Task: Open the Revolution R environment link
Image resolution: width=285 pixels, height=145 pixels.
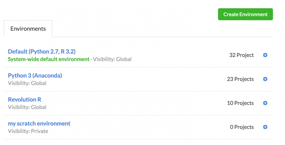Action: point(25,100)
